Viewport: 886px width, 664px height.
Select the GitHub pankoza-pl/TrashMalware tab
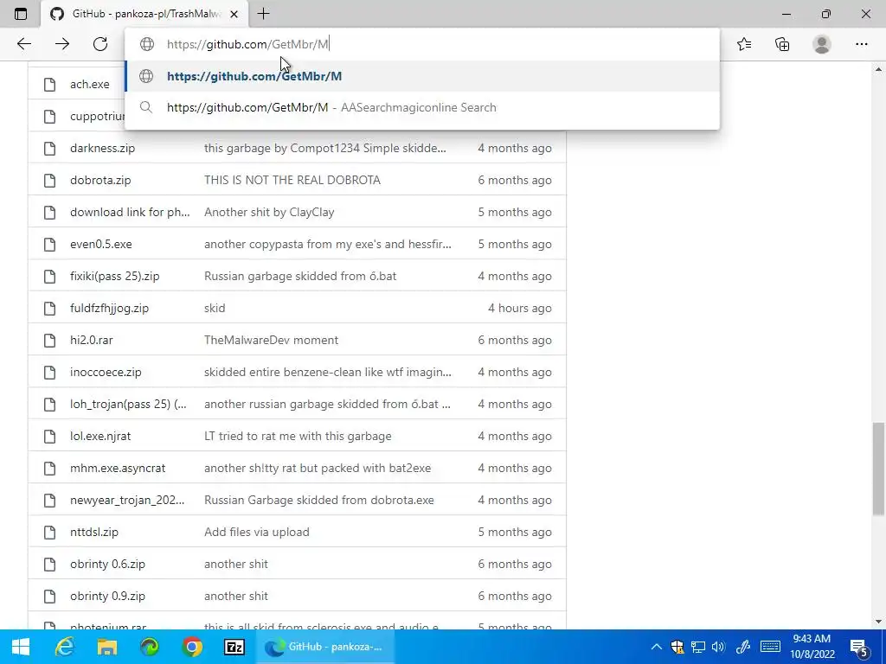point(144,14)
